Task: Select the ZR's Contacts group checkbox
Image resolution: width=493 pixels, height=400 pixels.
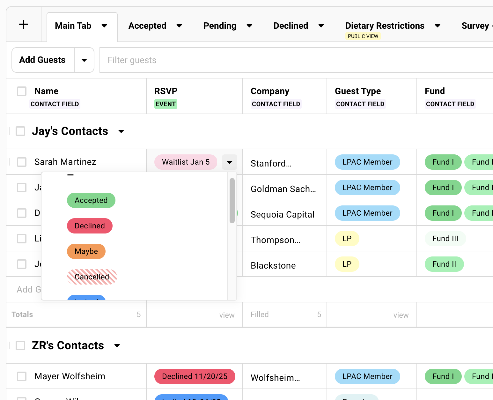Action: pos(20,345)
